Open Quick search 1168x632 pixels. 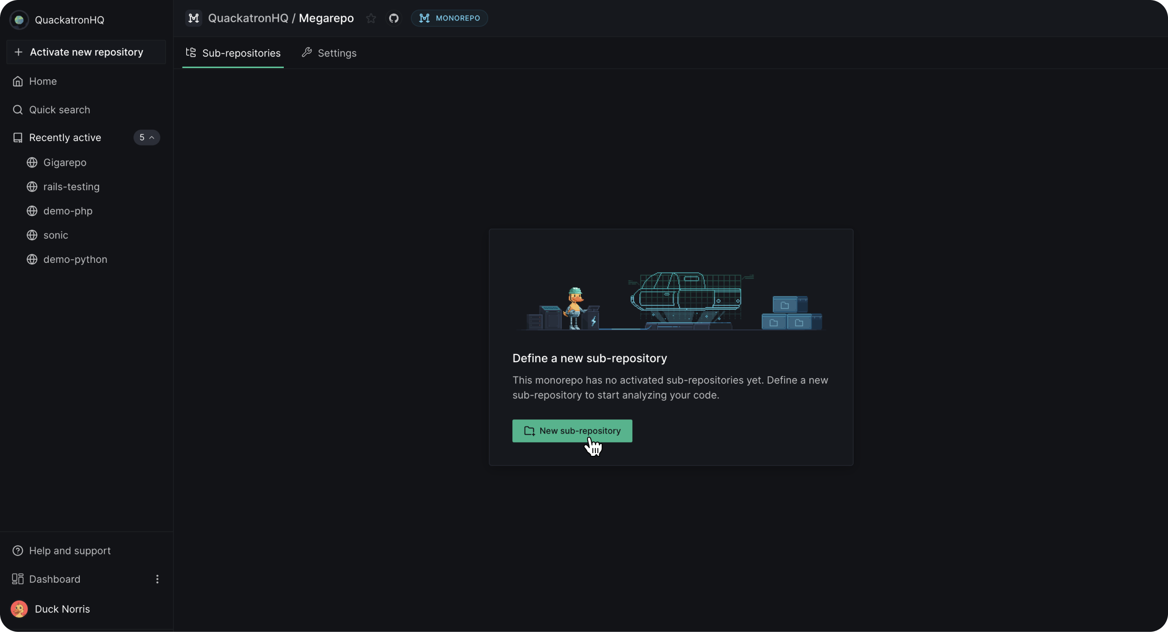tap(59, 110)
